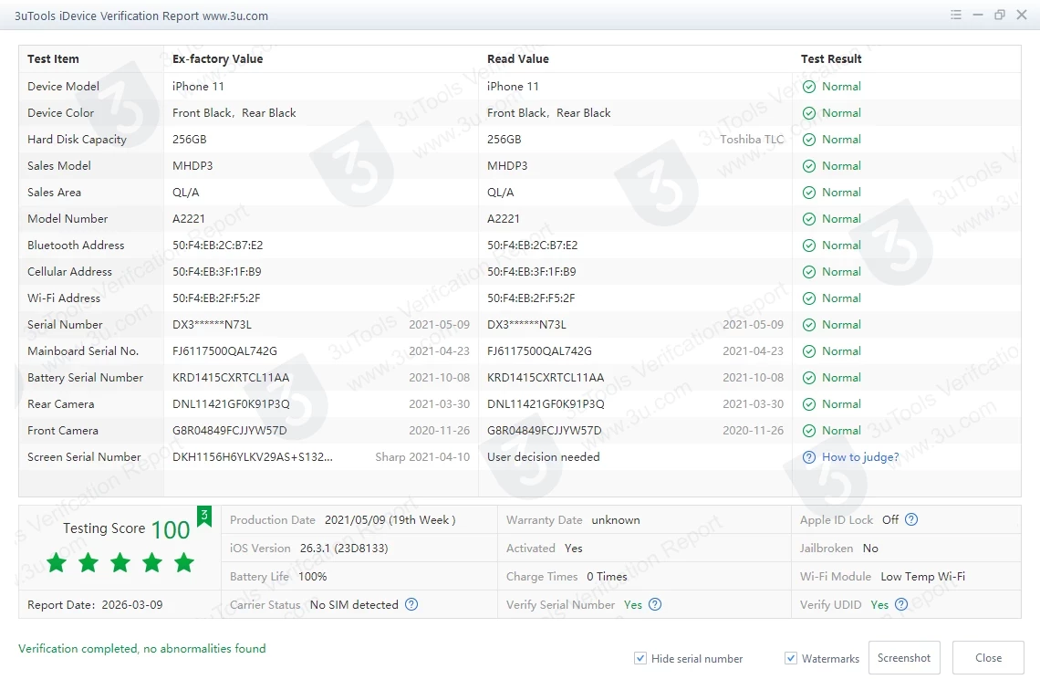Click the Apple ID Lock help icon

[910, 519]
